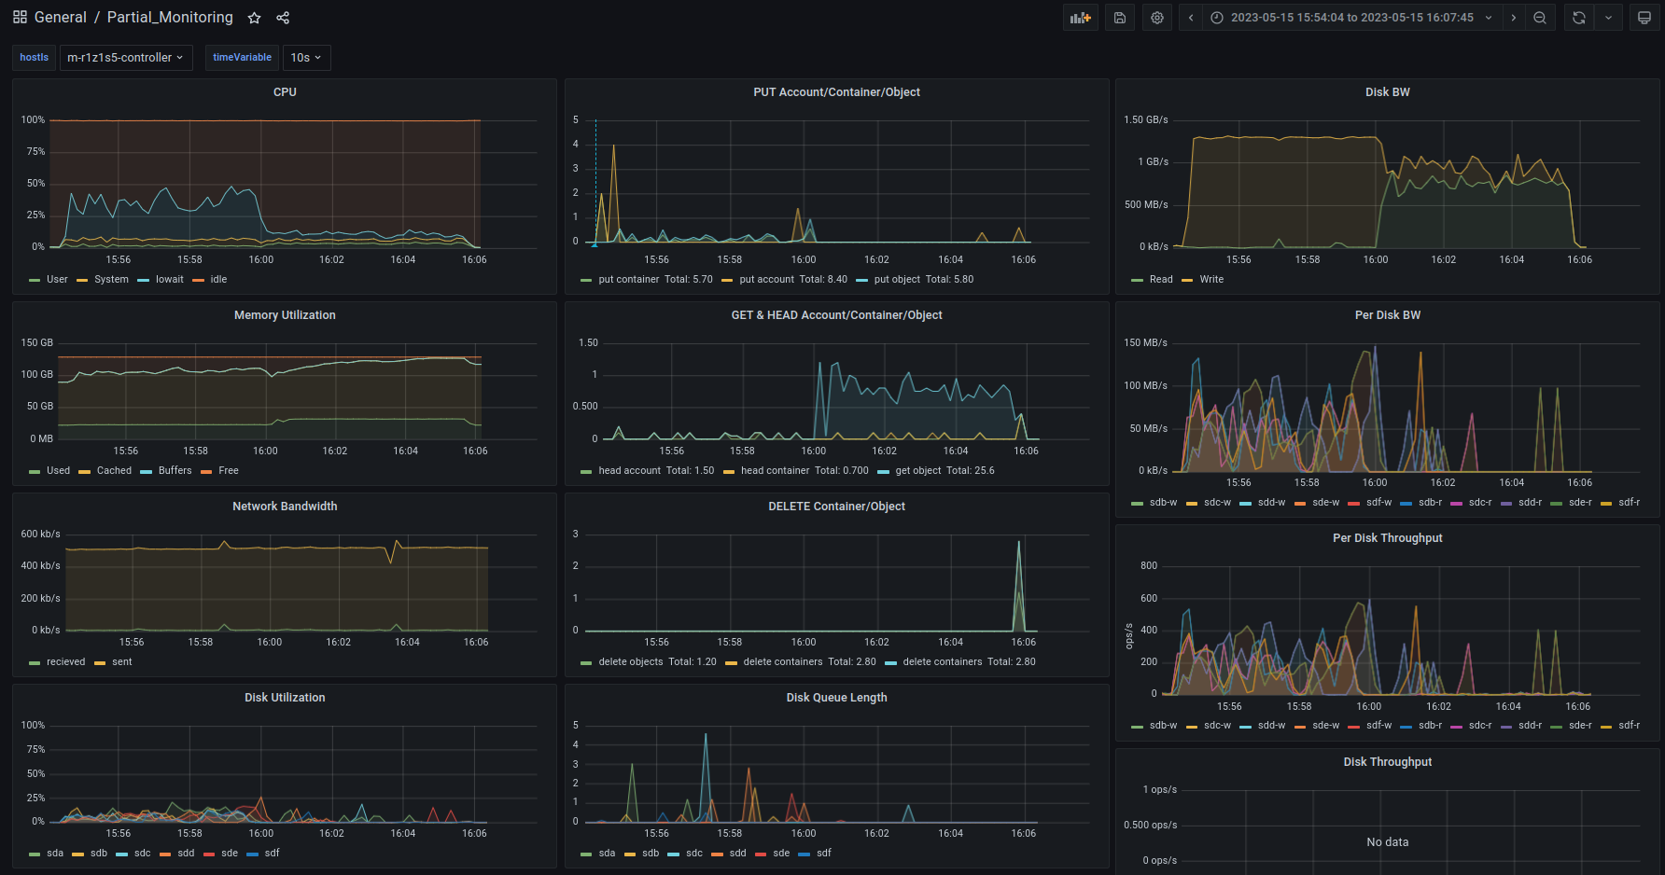Image resolution: width=1665 pixels, height=875 pixels.
Task: Save the dashboard with the disk icon
Action: 1120,18
